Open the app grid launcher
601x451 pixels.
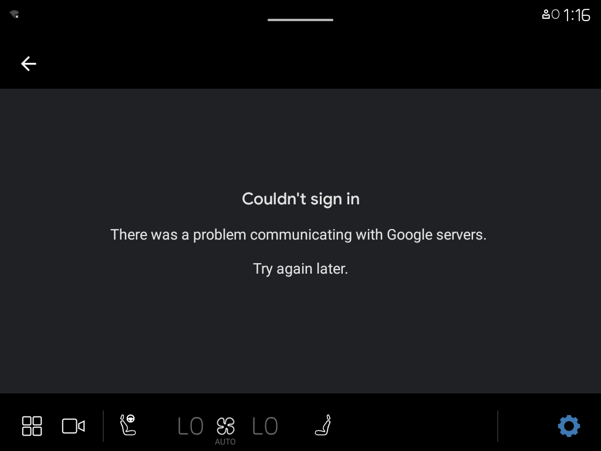click(x=32, y=426)
